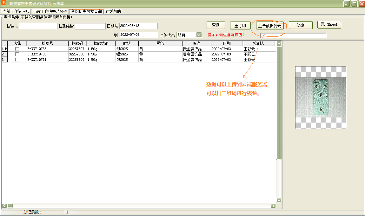Click the 查询 button

216,25
